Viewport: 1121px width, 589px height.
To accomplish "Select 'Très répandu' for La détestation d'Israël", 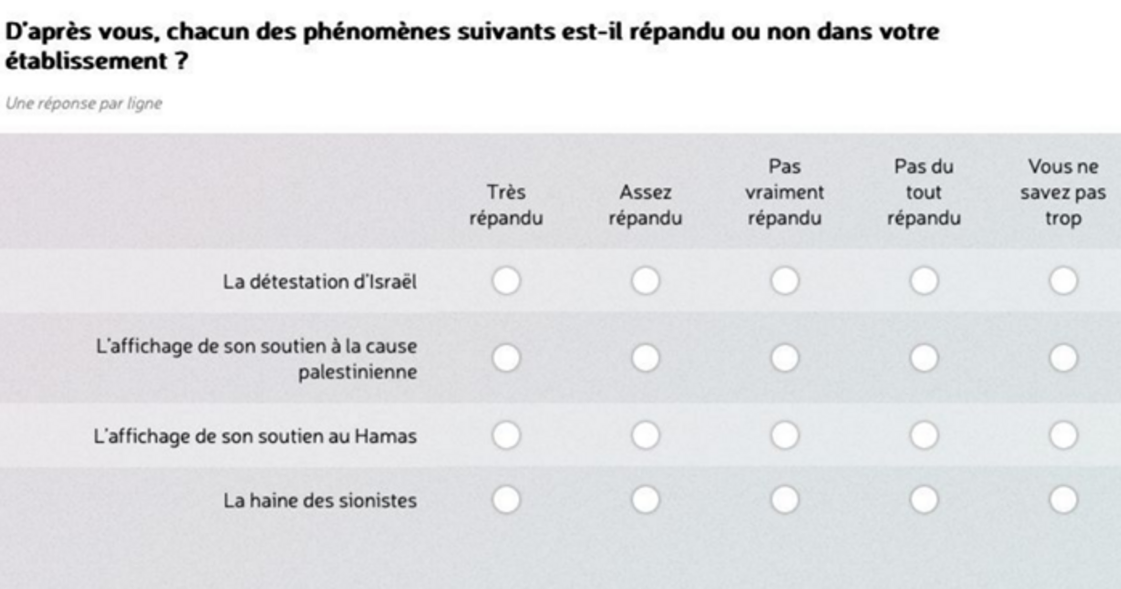I will (x=506, y=281).
